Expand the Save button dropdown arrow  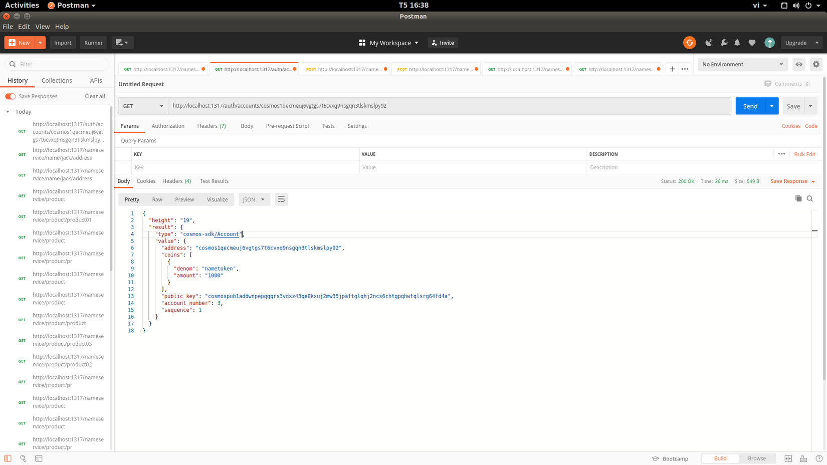click(810, 106)
